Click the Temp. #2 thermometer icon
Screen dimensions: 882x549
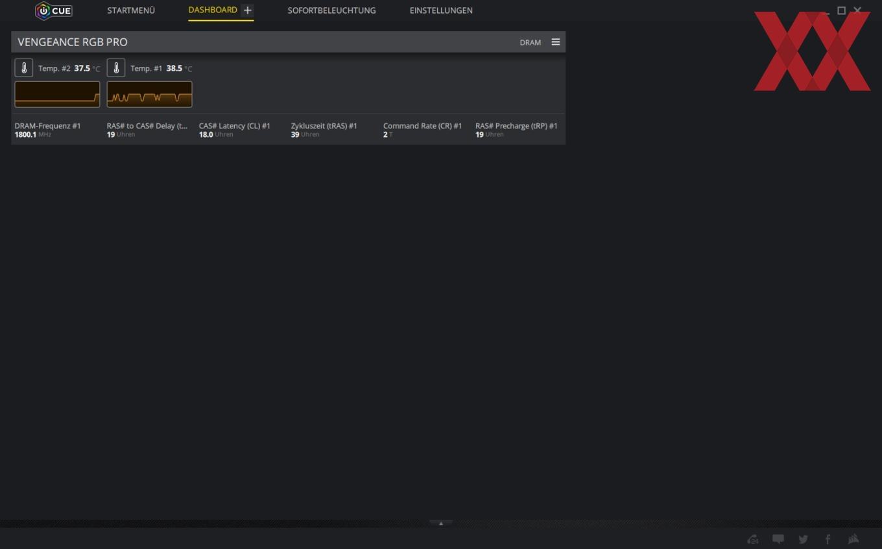[x=24, y=68]
